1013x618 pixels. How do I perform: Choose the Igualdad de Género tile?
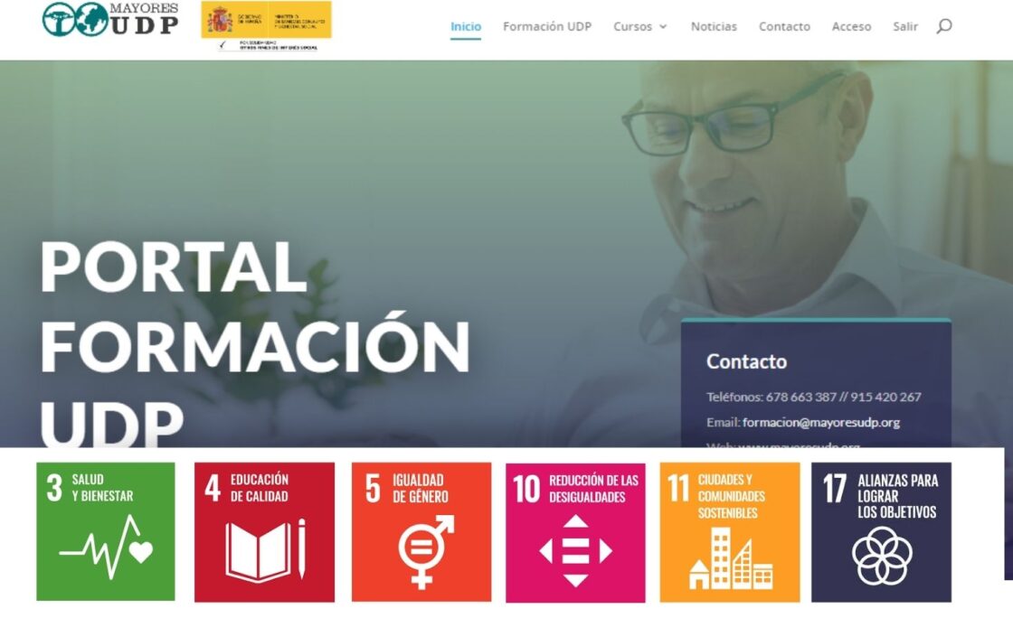421,532
